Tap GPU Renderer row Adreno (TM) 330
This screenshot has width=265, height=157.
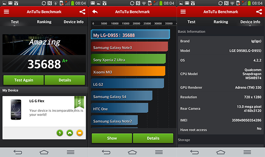[x=221, y=87]
